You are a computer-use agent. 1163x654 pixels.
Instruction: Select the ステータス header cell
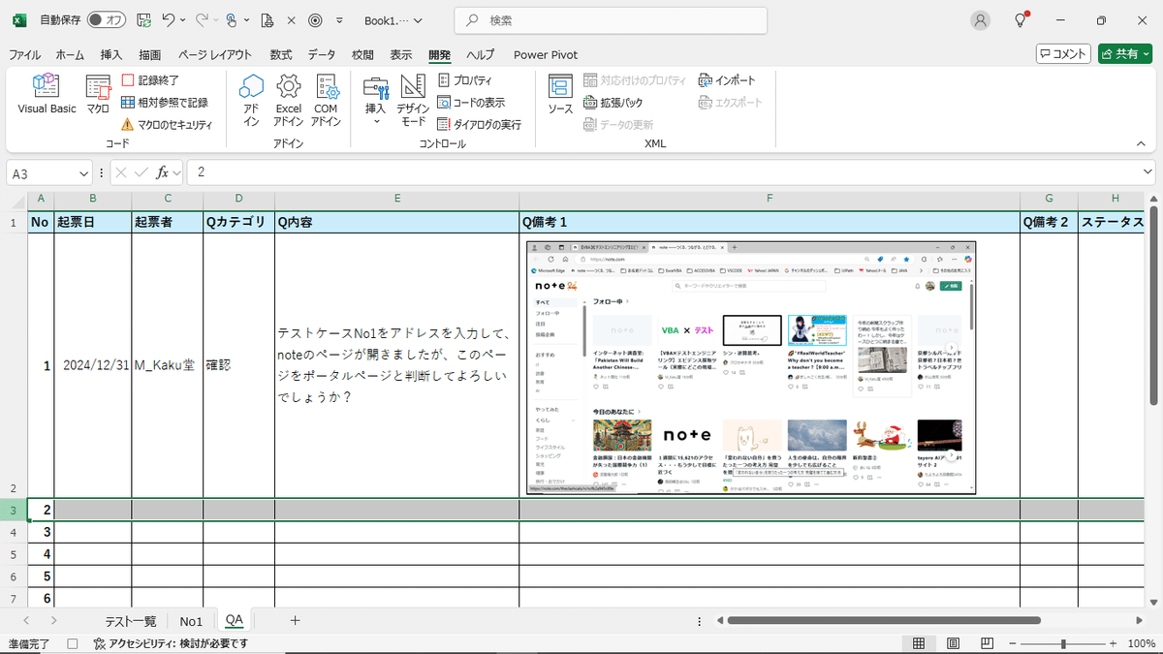click(x=1114, y=222)
